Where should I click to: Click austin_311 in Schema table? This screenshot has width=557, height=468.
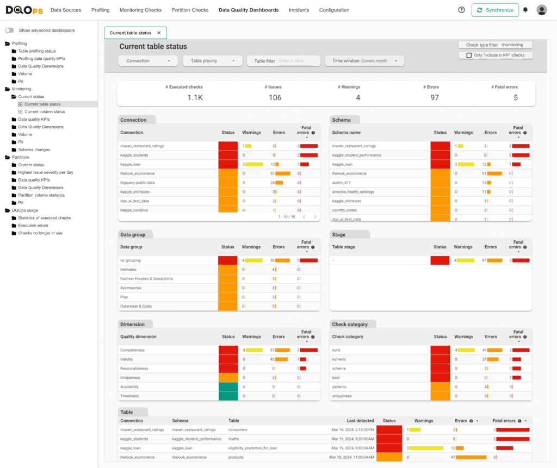[x=341, y=183]
